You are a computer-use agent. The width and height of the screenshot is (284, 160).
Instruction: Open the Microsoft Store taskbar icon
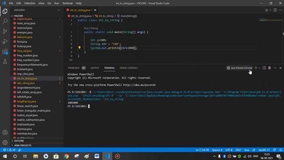[x=56, y=156]
